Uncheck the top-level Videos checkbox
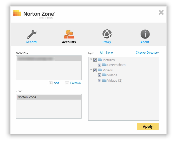The width and height of the screenshot is (177, 154). (95, 70)
